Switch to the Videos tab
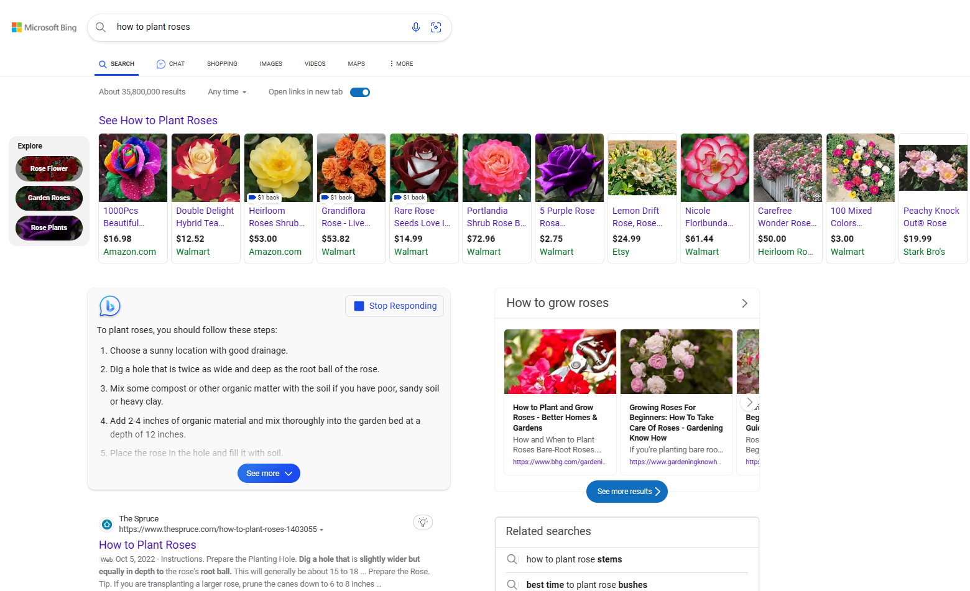Viewport: 970px width, 591px height. 315,64
